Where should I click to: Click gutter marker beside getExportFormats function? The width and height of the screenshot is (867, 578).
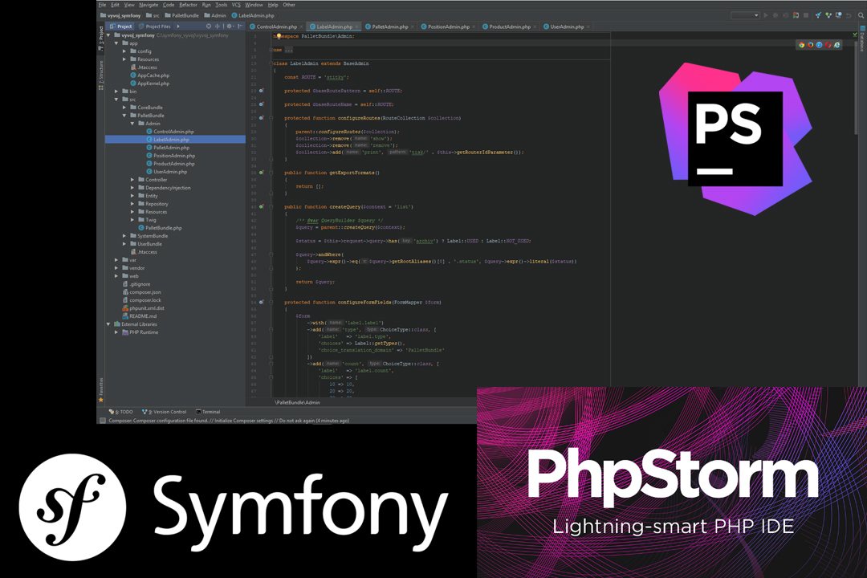[x=261, y=173]
